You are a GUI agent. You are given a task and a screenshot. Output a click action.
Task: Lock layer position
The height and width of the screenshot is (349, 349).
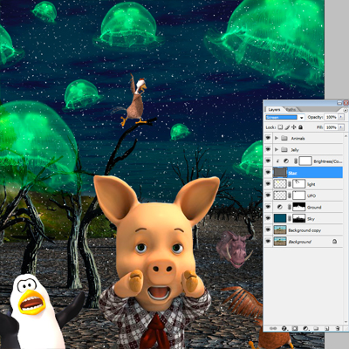(294, 127)
